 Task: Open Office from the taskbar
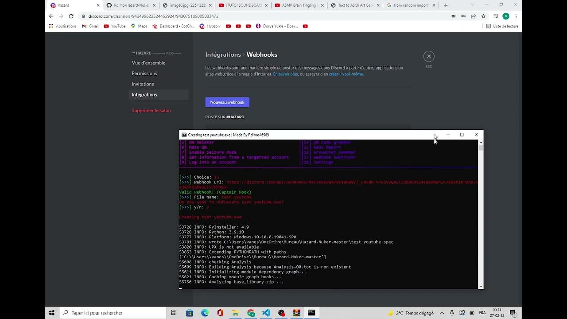click(220, 313)
